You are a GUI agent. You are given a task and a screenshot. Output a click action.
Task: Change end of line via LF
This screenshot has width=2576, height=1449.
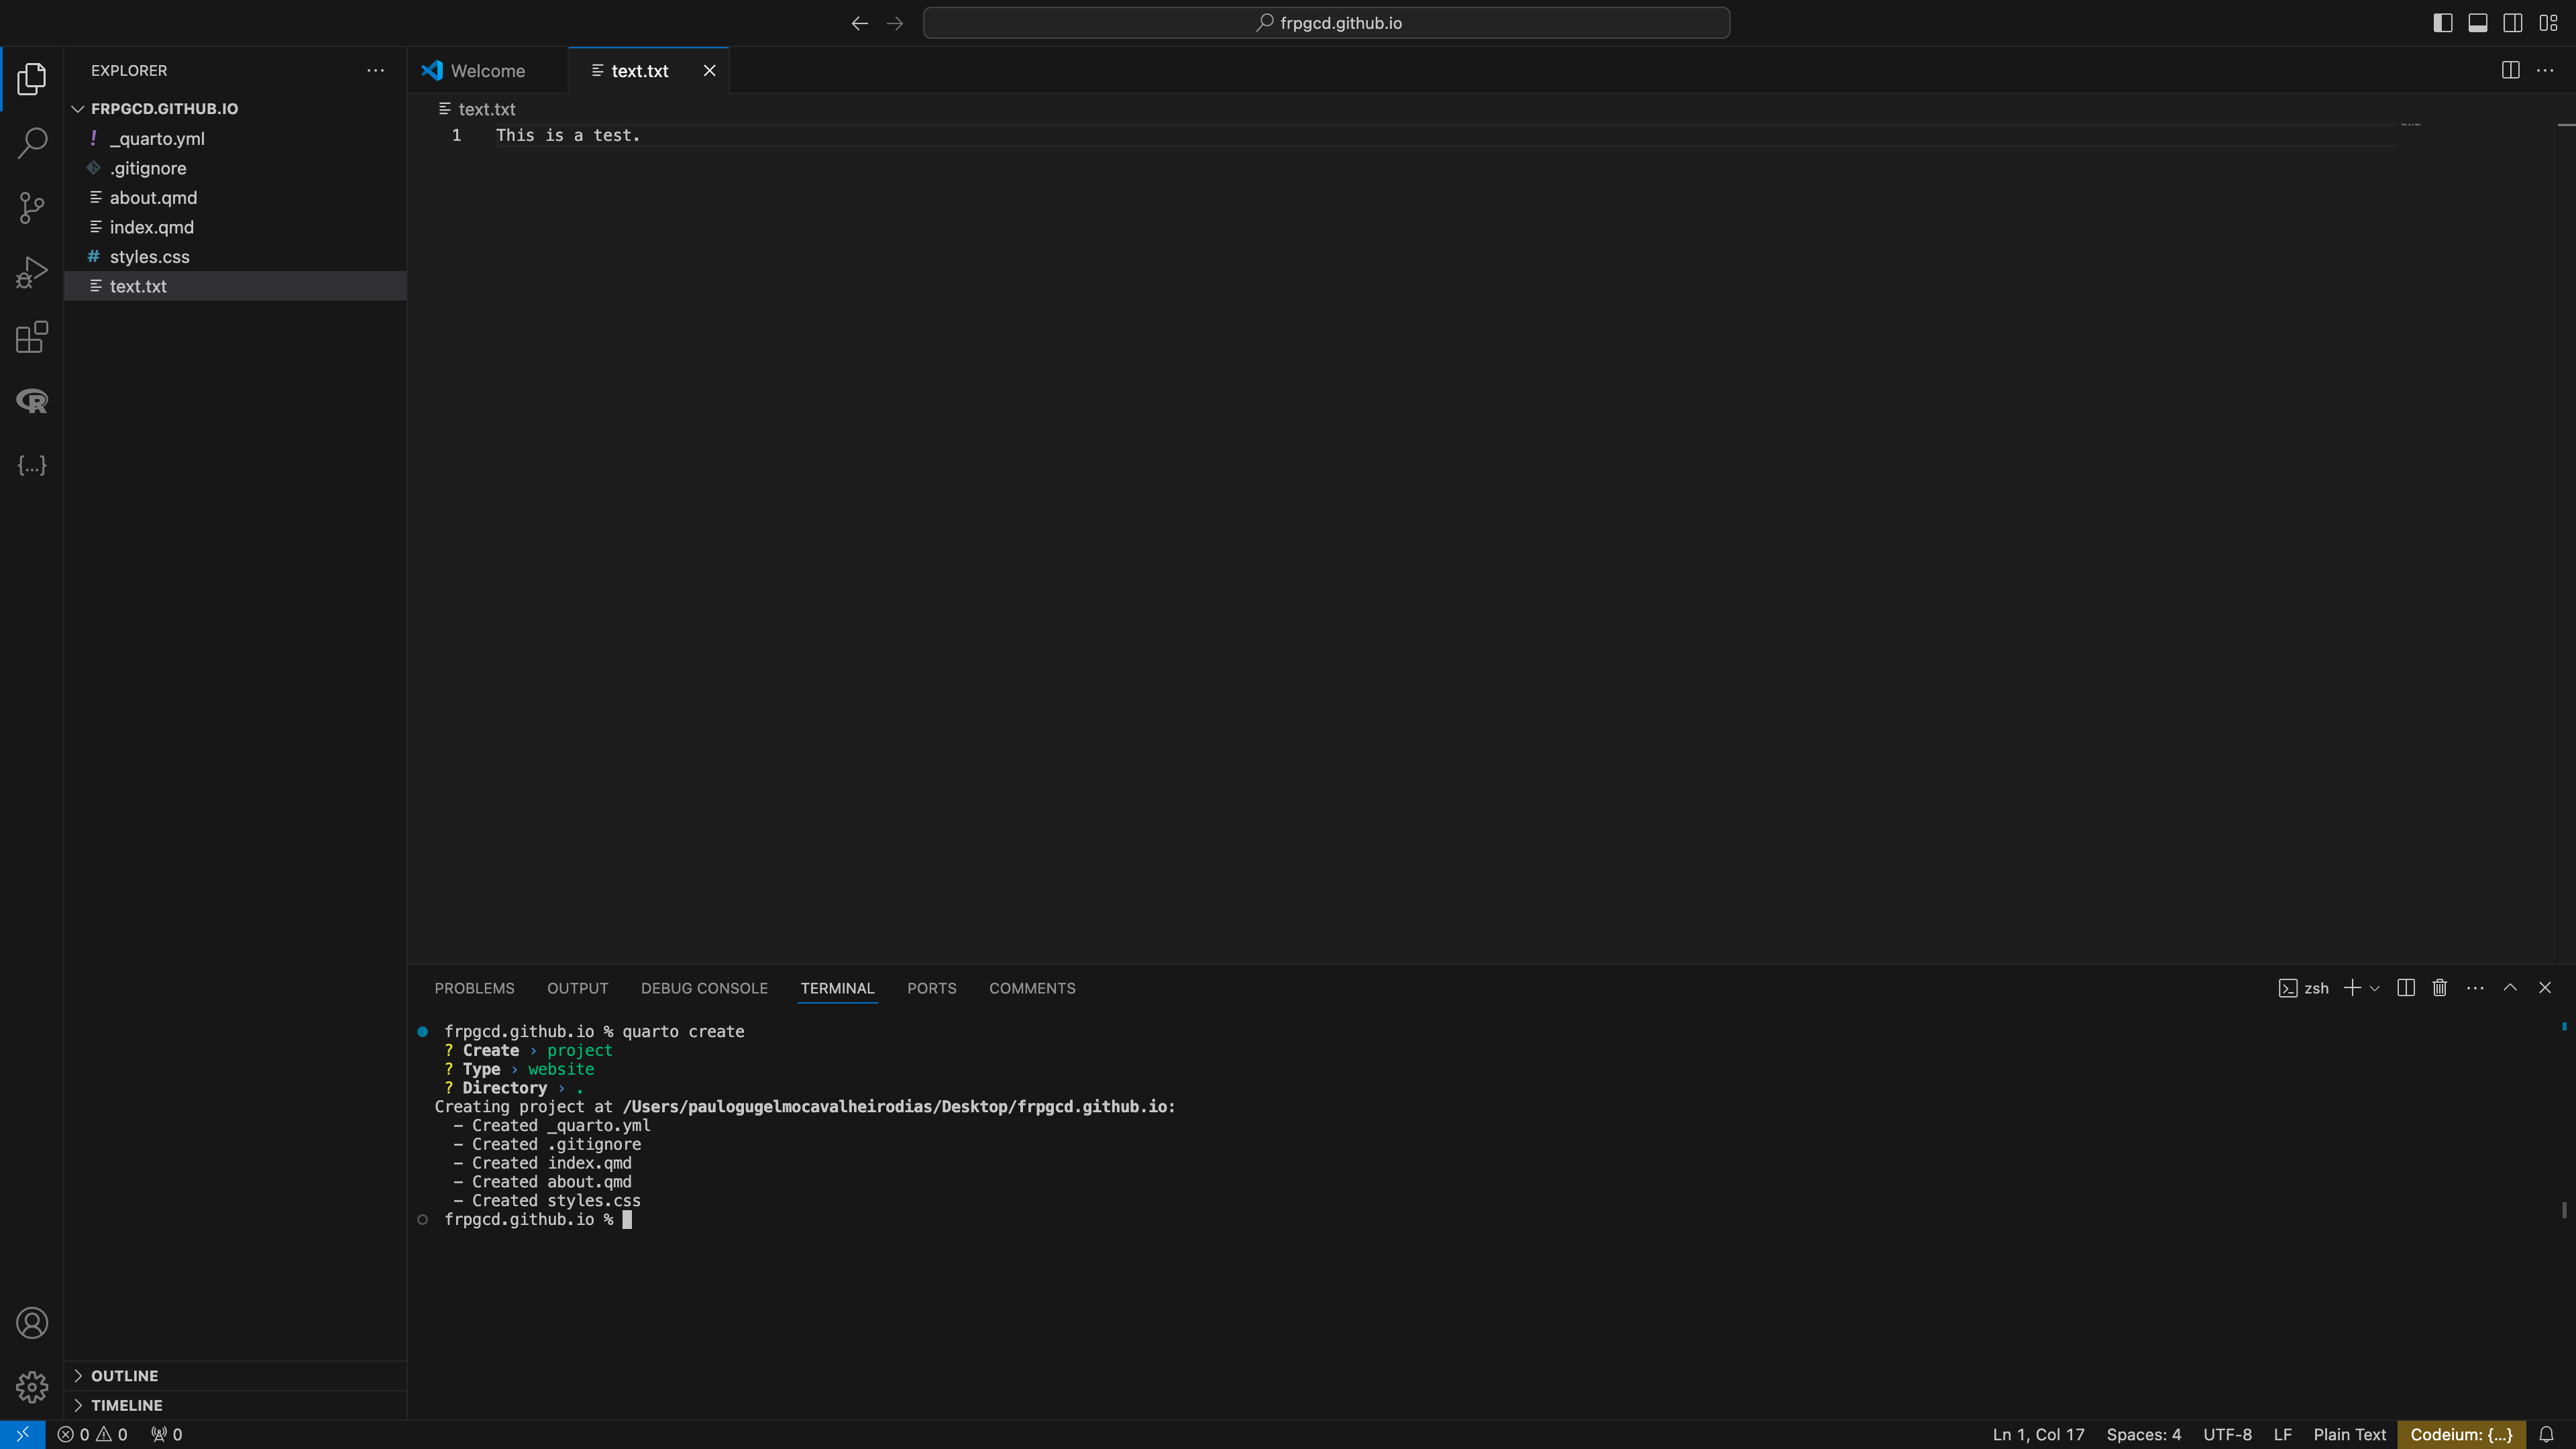(x=2282, y=1434)
